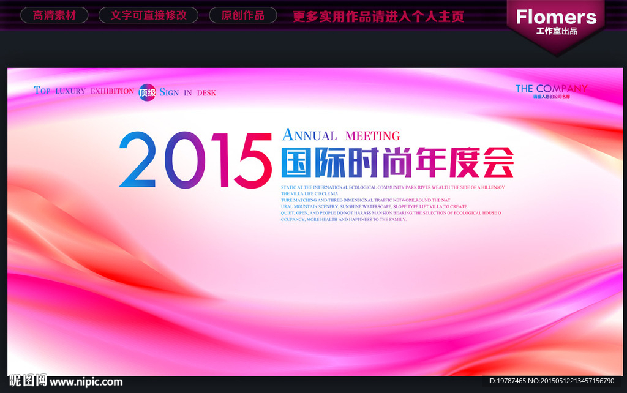Click the round 顶级 badge icon
Image resolution: width=627 pixels, height=393 pixels.
pos(147,93)
